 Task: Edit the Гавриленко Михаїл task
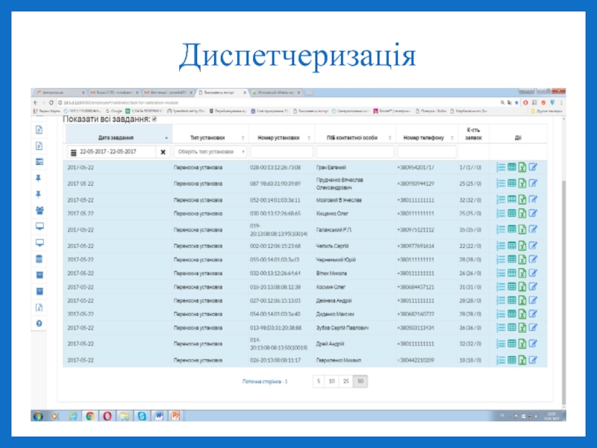[x=533, y=360]
